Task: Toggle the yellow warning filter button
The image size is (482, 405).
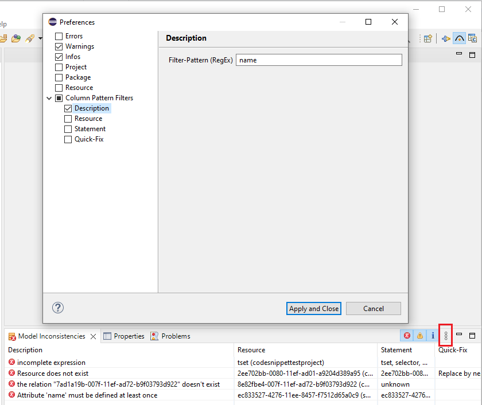Action: click(x=420, y=335)
